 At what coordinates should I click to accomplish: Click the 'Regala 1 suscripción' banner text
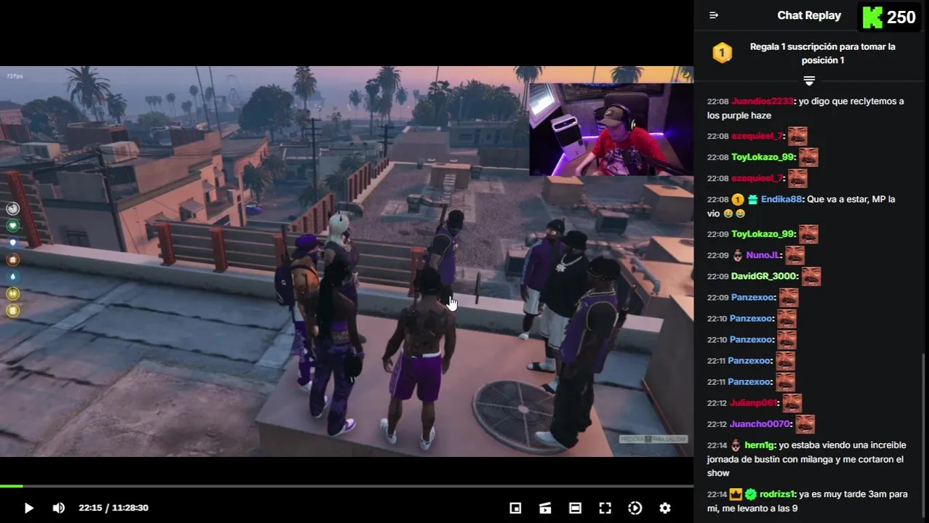tap(822, 53)
